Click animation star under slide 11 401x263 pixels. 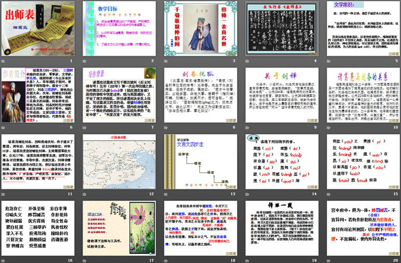tap(3, 194)
